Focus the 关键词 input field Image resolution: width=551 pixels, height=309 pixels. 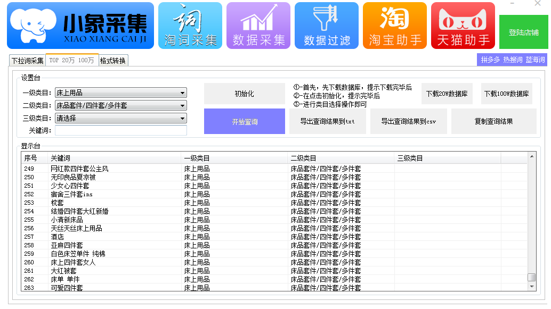click(121, 130)
